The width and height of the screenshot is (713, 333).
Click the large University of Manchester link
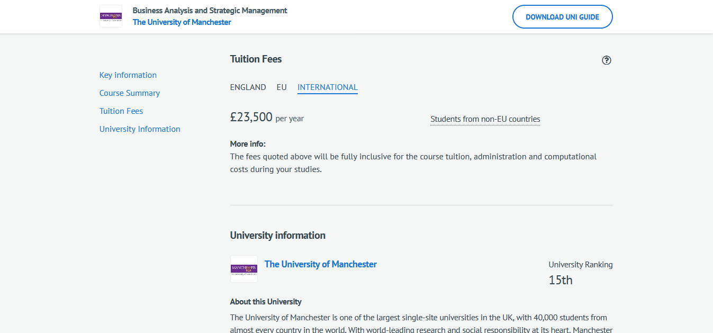pyautogui.click(x=321, y=264)
